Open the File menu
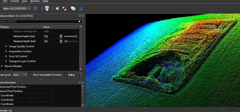 coord(5,1)
